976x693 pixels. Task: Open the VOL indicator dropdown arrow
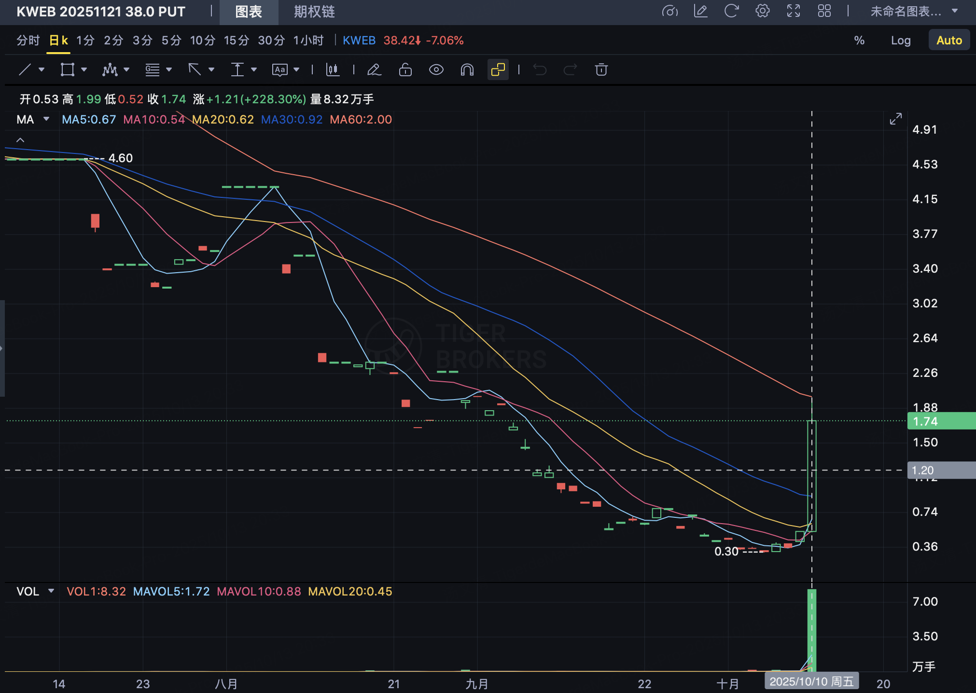(x=51, y=591)
